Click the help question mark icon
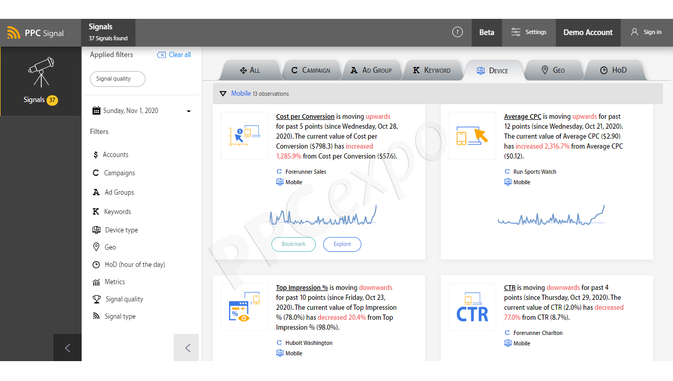This screenshot has height=381, width=673. coord(458,32)
